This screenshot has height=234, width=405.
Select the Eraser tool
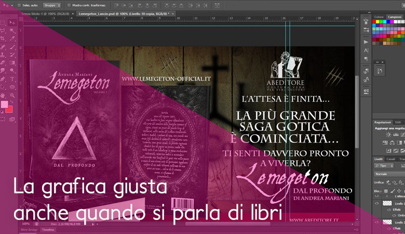pyautogui.click(x=3, y=62)
